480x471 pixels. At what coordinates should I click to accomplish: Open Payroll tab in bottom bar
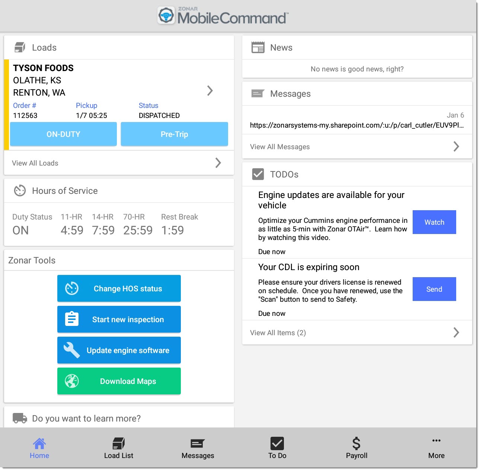tap(356, 448)
